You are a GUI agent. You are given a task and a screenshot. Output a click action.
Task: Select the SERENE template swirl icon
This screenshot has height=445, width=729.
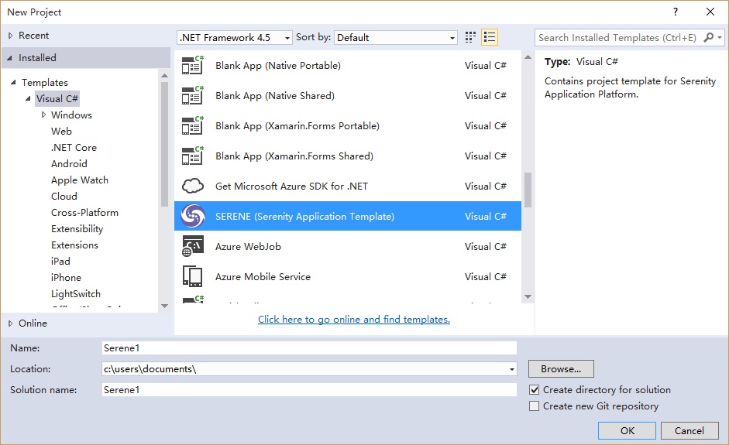pyautogui.click(x=192, y=216)
